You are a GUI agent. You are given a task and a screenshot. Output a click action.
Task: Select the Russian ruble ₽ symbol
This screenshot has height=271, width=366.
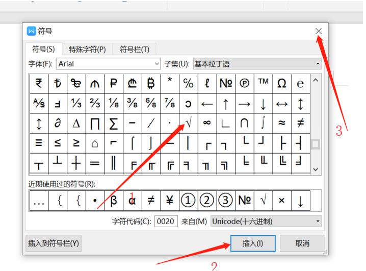114,84
